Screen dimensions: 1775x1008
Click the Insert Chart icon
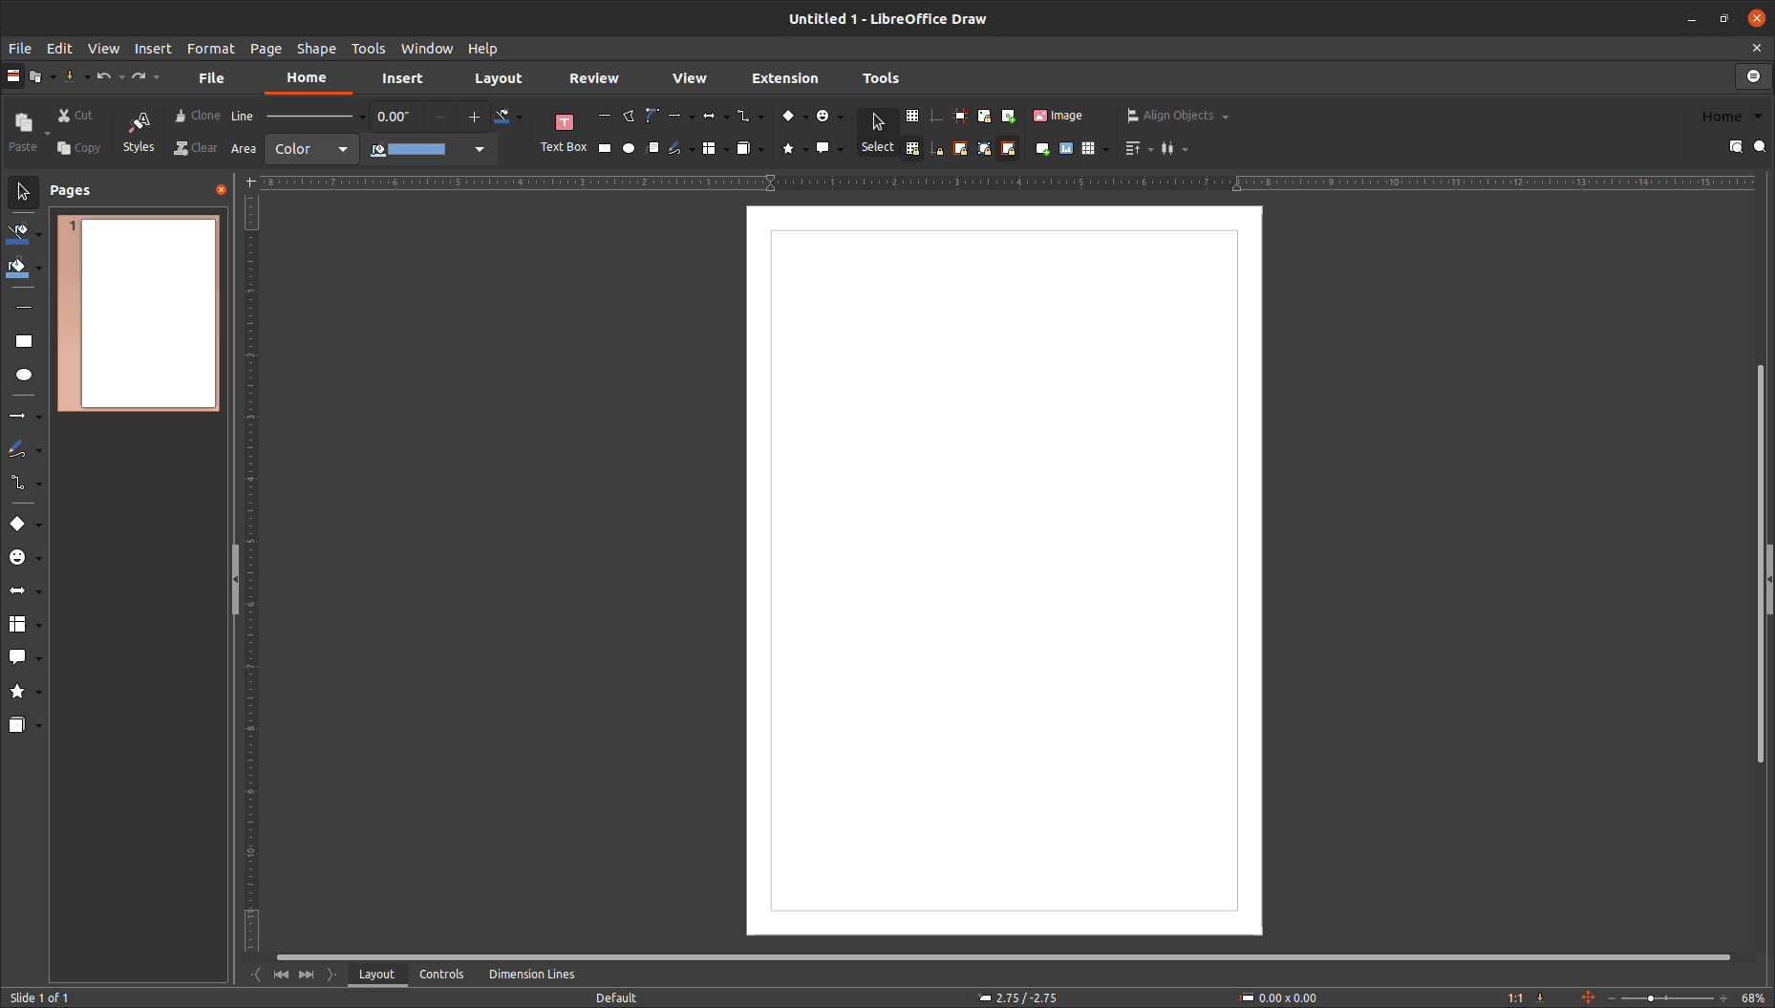point(1065,149)
